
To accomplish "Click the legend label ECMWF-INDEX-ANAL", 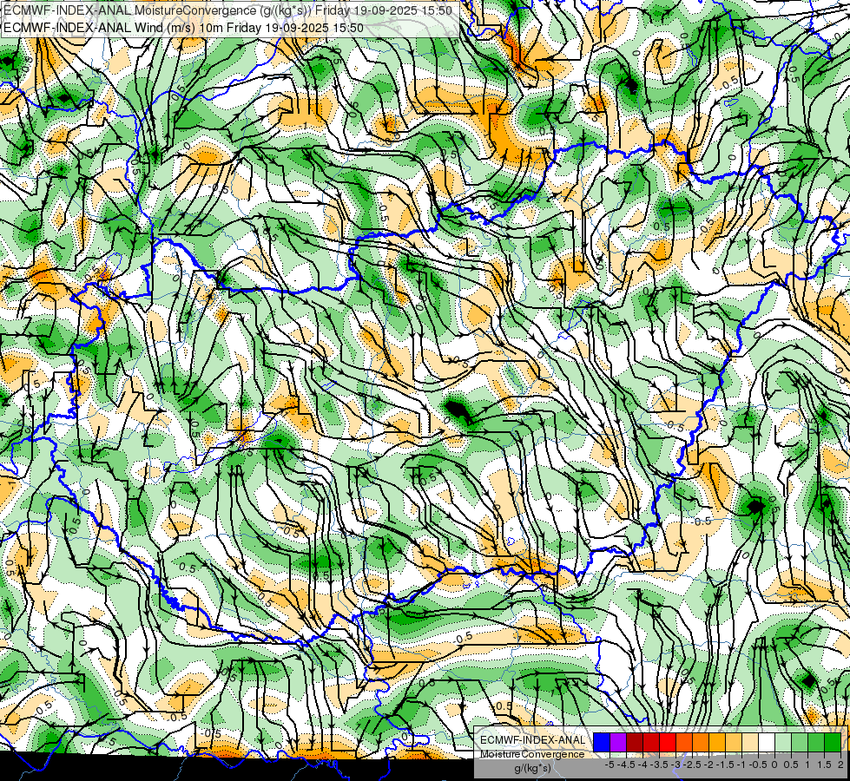I will coord(533,740).
